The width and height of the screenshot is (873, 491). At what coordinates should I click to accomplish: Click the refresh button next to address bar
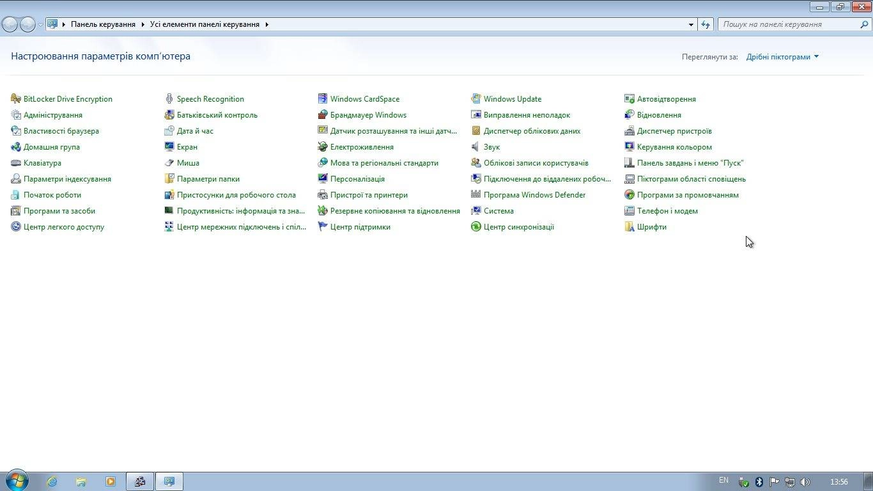pos(706,24)
